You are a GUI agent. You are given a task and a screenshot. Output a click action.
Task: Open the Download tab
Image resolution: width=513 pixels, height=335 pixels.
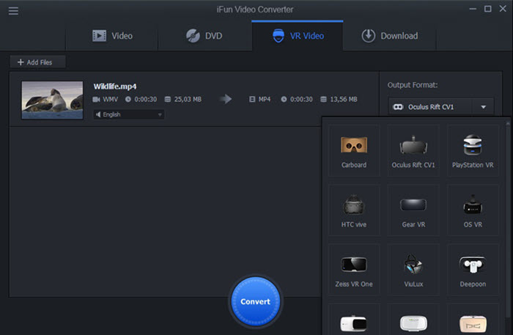pos(389,36)
